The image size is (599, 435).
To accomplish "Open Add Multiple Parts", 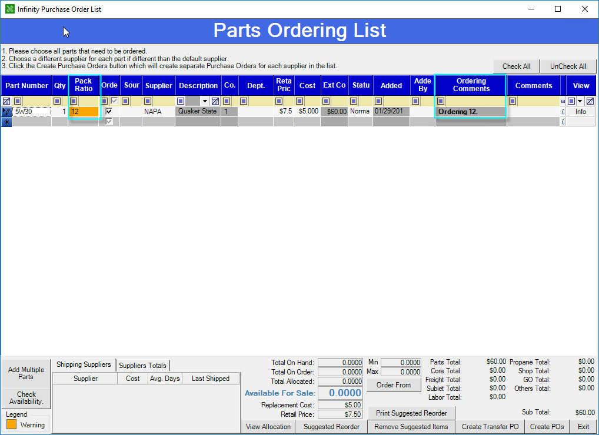I will click(x=26, y=373).
